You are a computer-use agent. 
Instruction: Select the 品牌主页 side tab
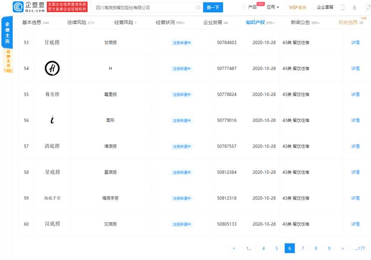[8, 59]
